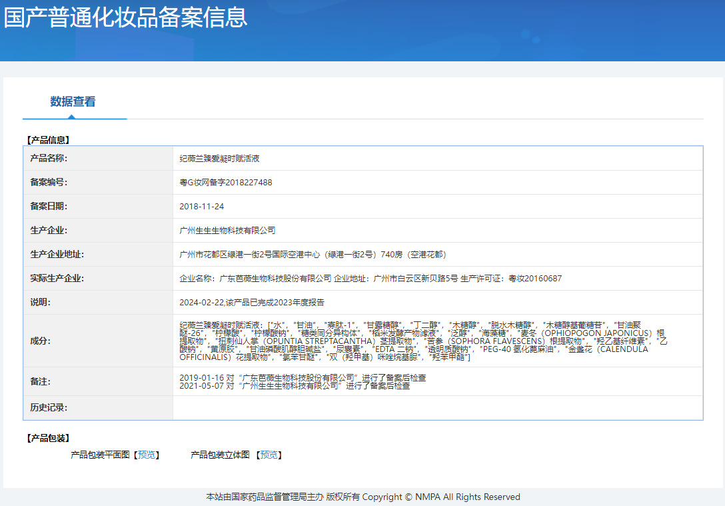Click the 实际生产企业 details text
Screen dimensions: 725x506
(370, 279)
